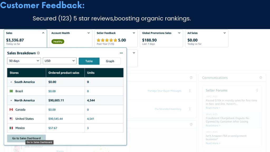This screenshot has height=152, width=270.
Task: Open the 30 days period dropdown
Action: point(24,61)
